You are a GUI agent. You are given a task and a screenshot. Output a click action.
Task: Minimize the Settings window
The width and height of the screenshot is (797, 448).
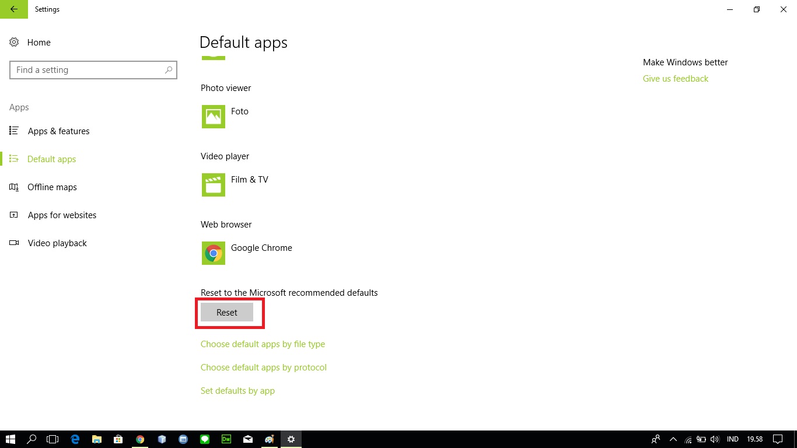730,9
